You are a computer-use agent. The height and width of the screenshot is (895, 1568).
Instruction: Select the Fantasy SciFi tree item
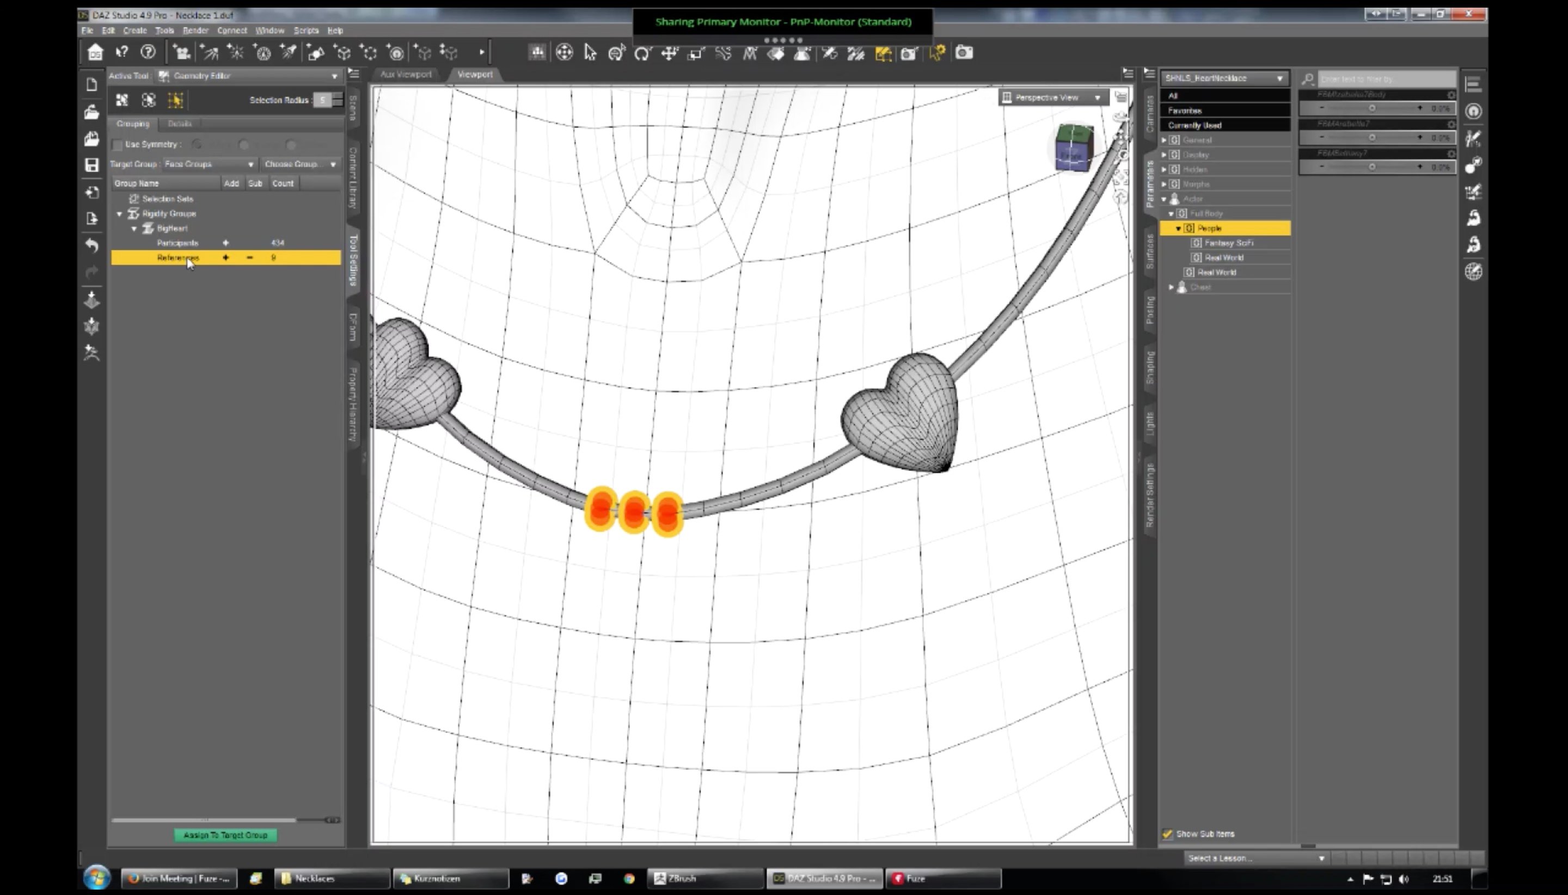click(1229, 243)
